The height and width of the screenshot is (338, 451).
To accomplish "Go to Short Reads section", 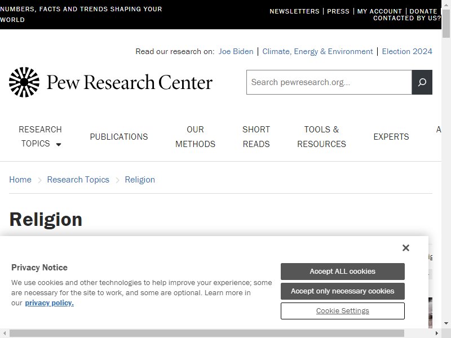I will 257,137.
